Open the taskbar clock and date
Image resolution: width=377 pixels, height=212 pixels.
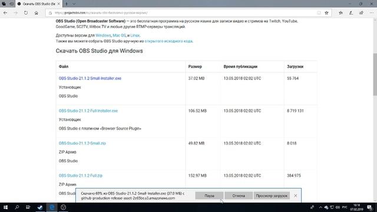[356, 207]
